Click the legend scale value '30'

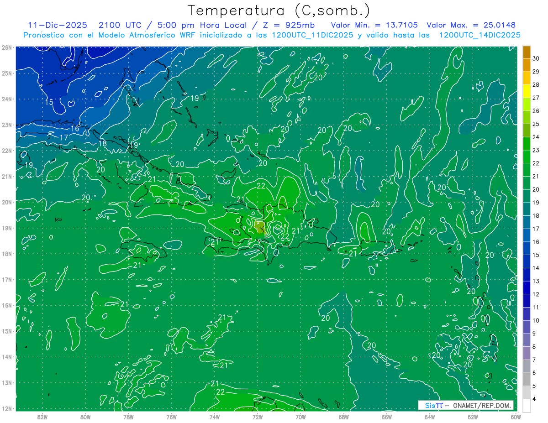click(536, 58)
